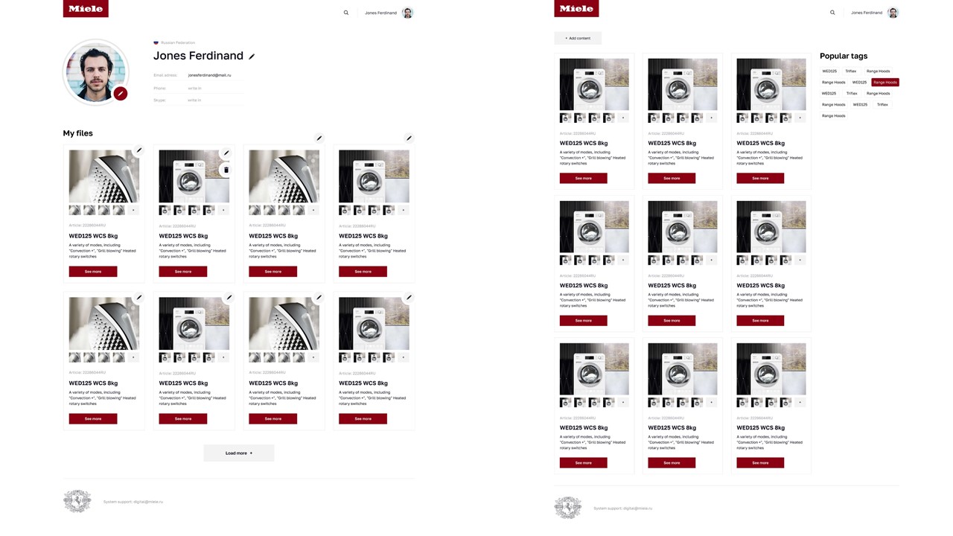The height and width of the screenshot is (536, 953).
Task: Open search icon in left page header
Action: tap(345, 13)
